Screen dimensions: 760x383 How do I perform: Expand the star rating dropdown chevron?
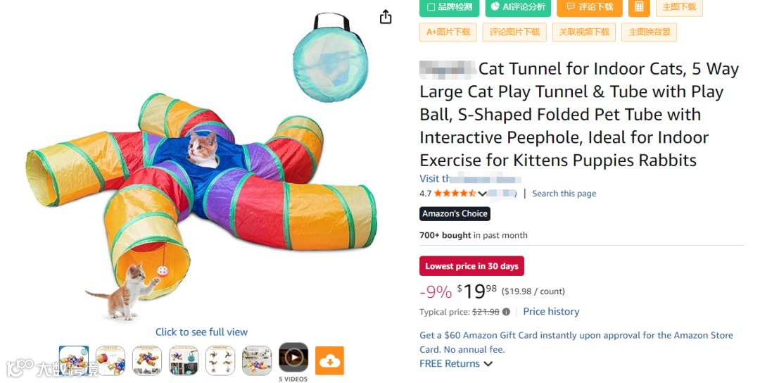pos(482,194)
